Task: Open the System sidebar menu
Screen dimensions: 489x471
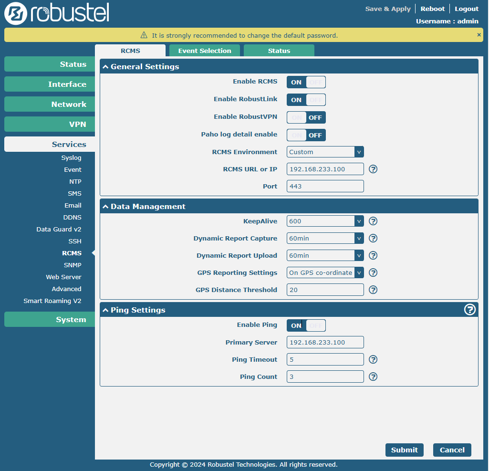Action: coord(50,319)
